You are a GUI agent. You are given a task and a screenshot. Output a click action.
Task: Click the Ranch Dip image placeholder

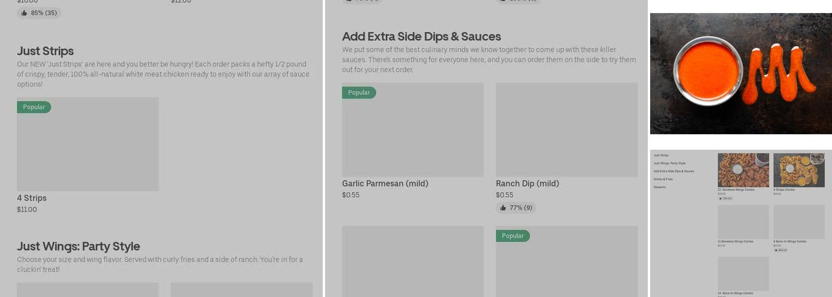(x=566, y=129)
